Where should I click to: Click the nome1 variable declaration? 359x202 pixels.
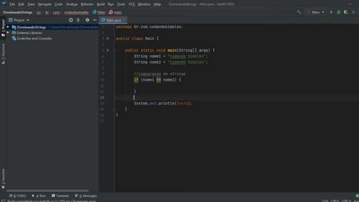pyautogui.click(x=155, y=56)
